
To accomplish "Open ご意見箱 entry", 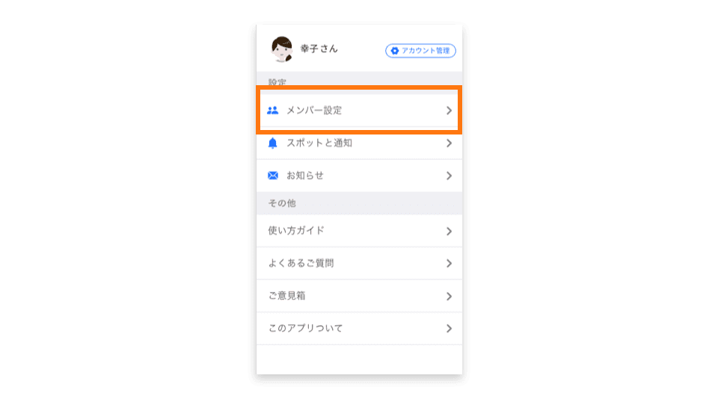I will (360, 296).
